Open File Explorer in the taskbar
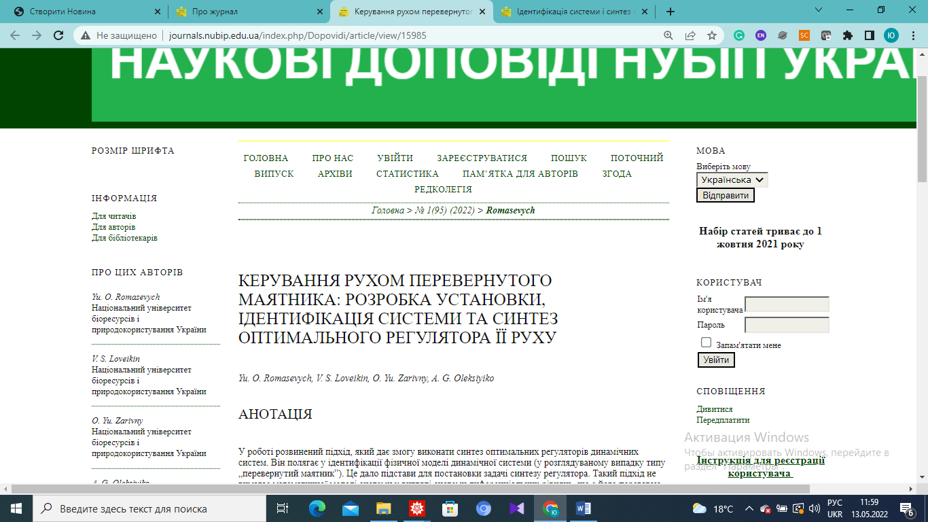Viewport: 928px width, 522px height. click(384, 508)
